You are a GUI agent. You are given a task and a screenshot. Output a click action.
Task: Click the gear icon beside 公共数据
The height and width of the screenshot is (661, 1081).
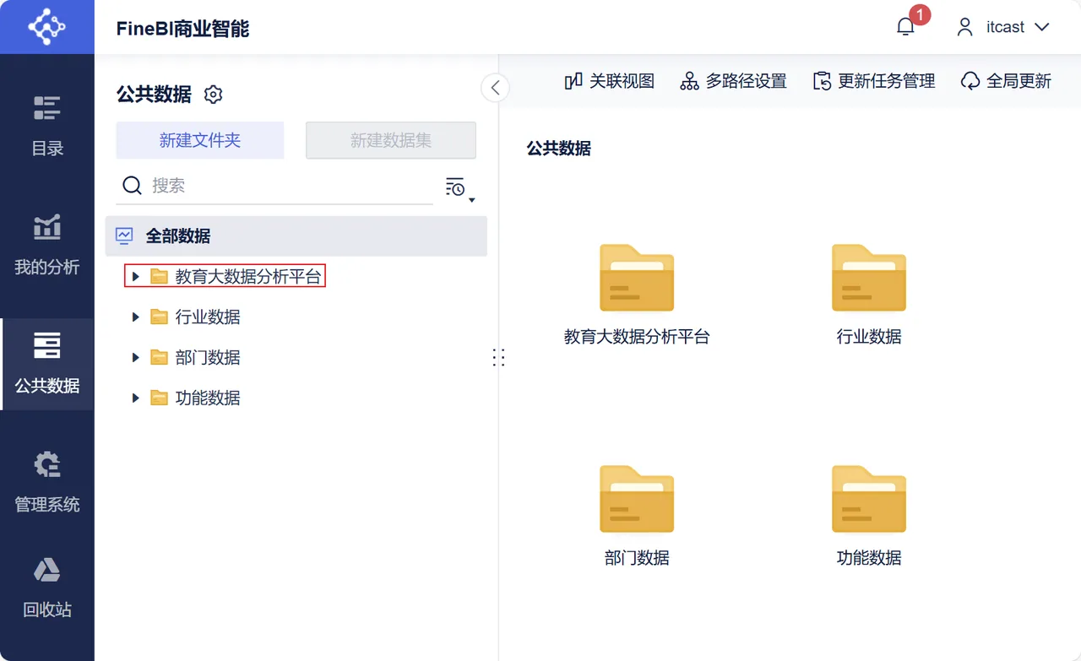[214, 95]
